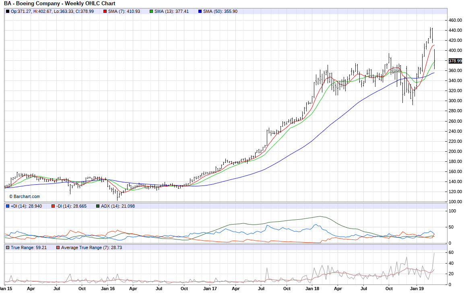Click the 400.00 price axis label

[455, 51]
